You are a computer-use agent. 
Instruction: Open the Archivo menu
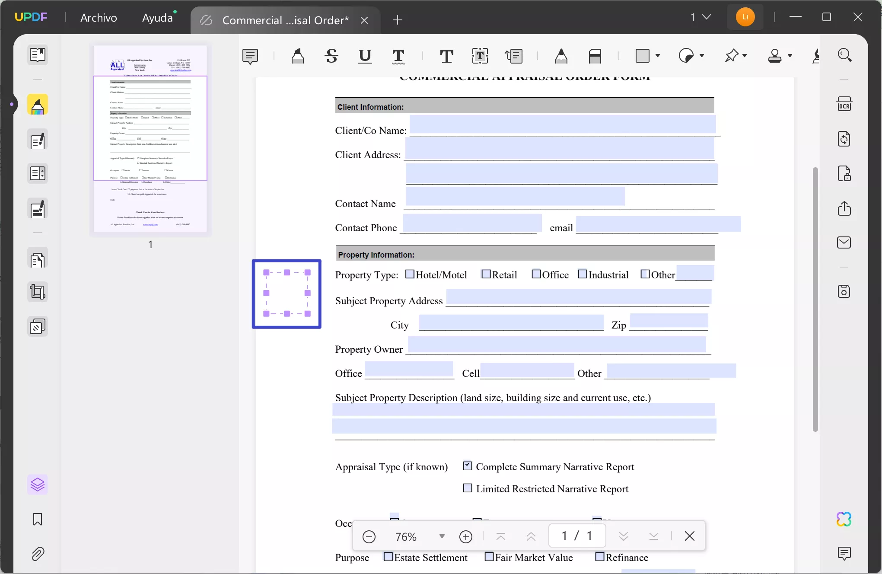click(99, 18)
